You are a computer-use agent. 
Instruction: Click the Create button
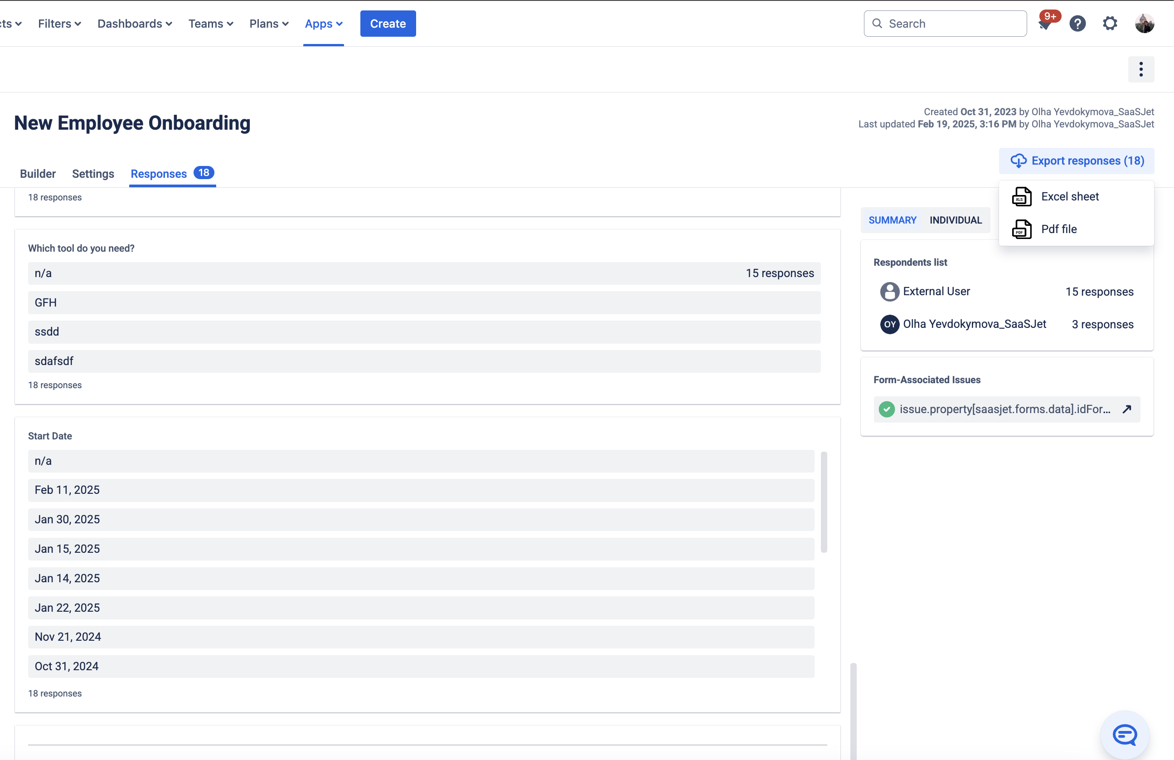pyautogui.click(x=388, y=23)
